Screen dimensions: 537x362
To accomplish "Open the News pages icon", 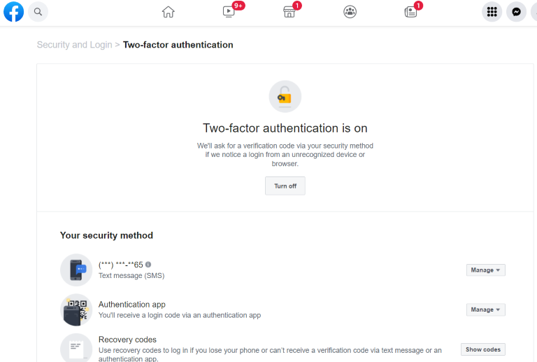I will click(x=410, y=12).
